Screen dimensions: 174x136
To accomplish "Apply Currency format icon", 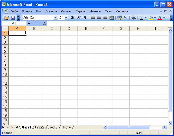I will (119, 18).
